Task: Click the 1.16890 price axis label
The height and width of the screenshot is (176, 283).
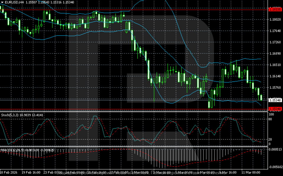Action: (275, 53)
